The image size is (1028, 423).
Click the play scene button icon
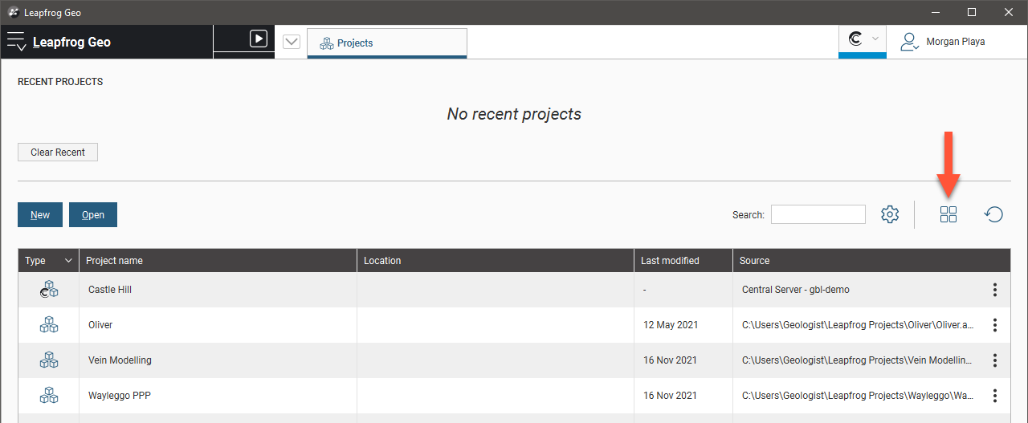(x=258, y=39)
